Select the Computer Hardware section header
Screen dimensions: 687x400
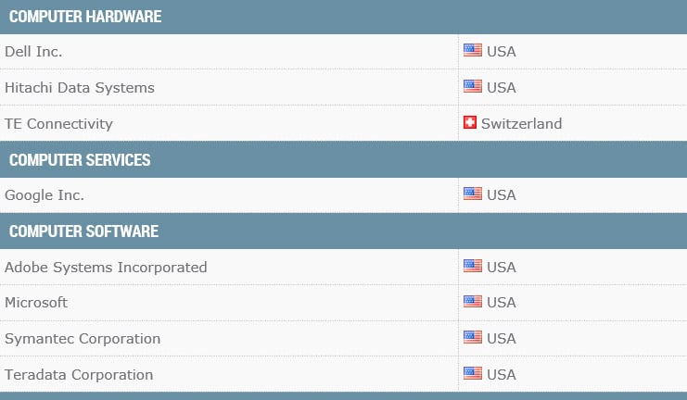[85, 17]
